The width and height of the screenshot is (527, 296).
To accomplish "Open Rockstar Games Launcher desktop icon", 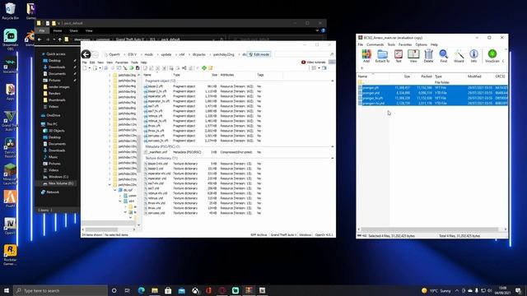I will pyautogui.click(x=10, y=255).
